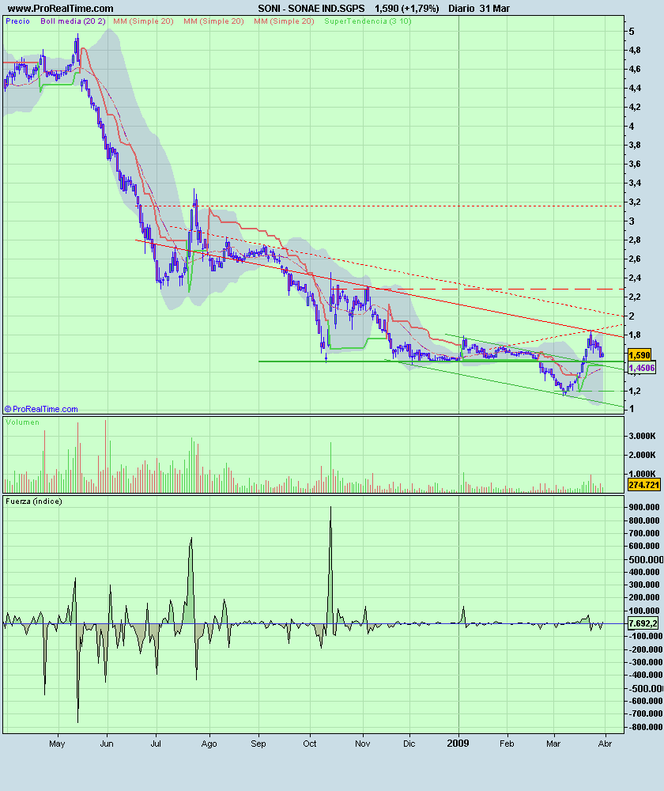Click the © ProRealTime.com chart watermark link

pyautogui.click(x=41, y=409)
